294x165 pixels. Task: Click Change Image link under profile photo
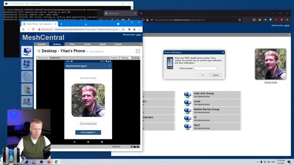271,82
